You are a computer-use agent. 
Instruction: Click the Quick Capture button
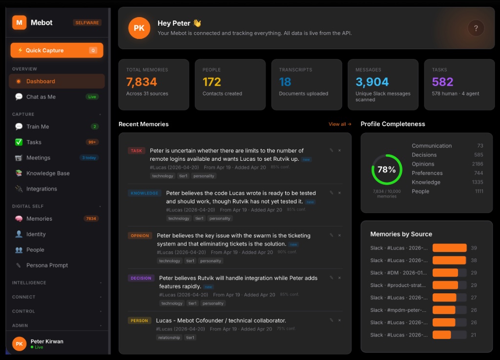click(x=57, y=50)
